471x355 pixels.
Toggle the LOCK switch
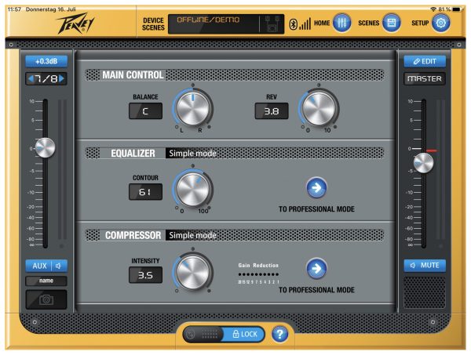pyautogui.click(x=224, y=334)
